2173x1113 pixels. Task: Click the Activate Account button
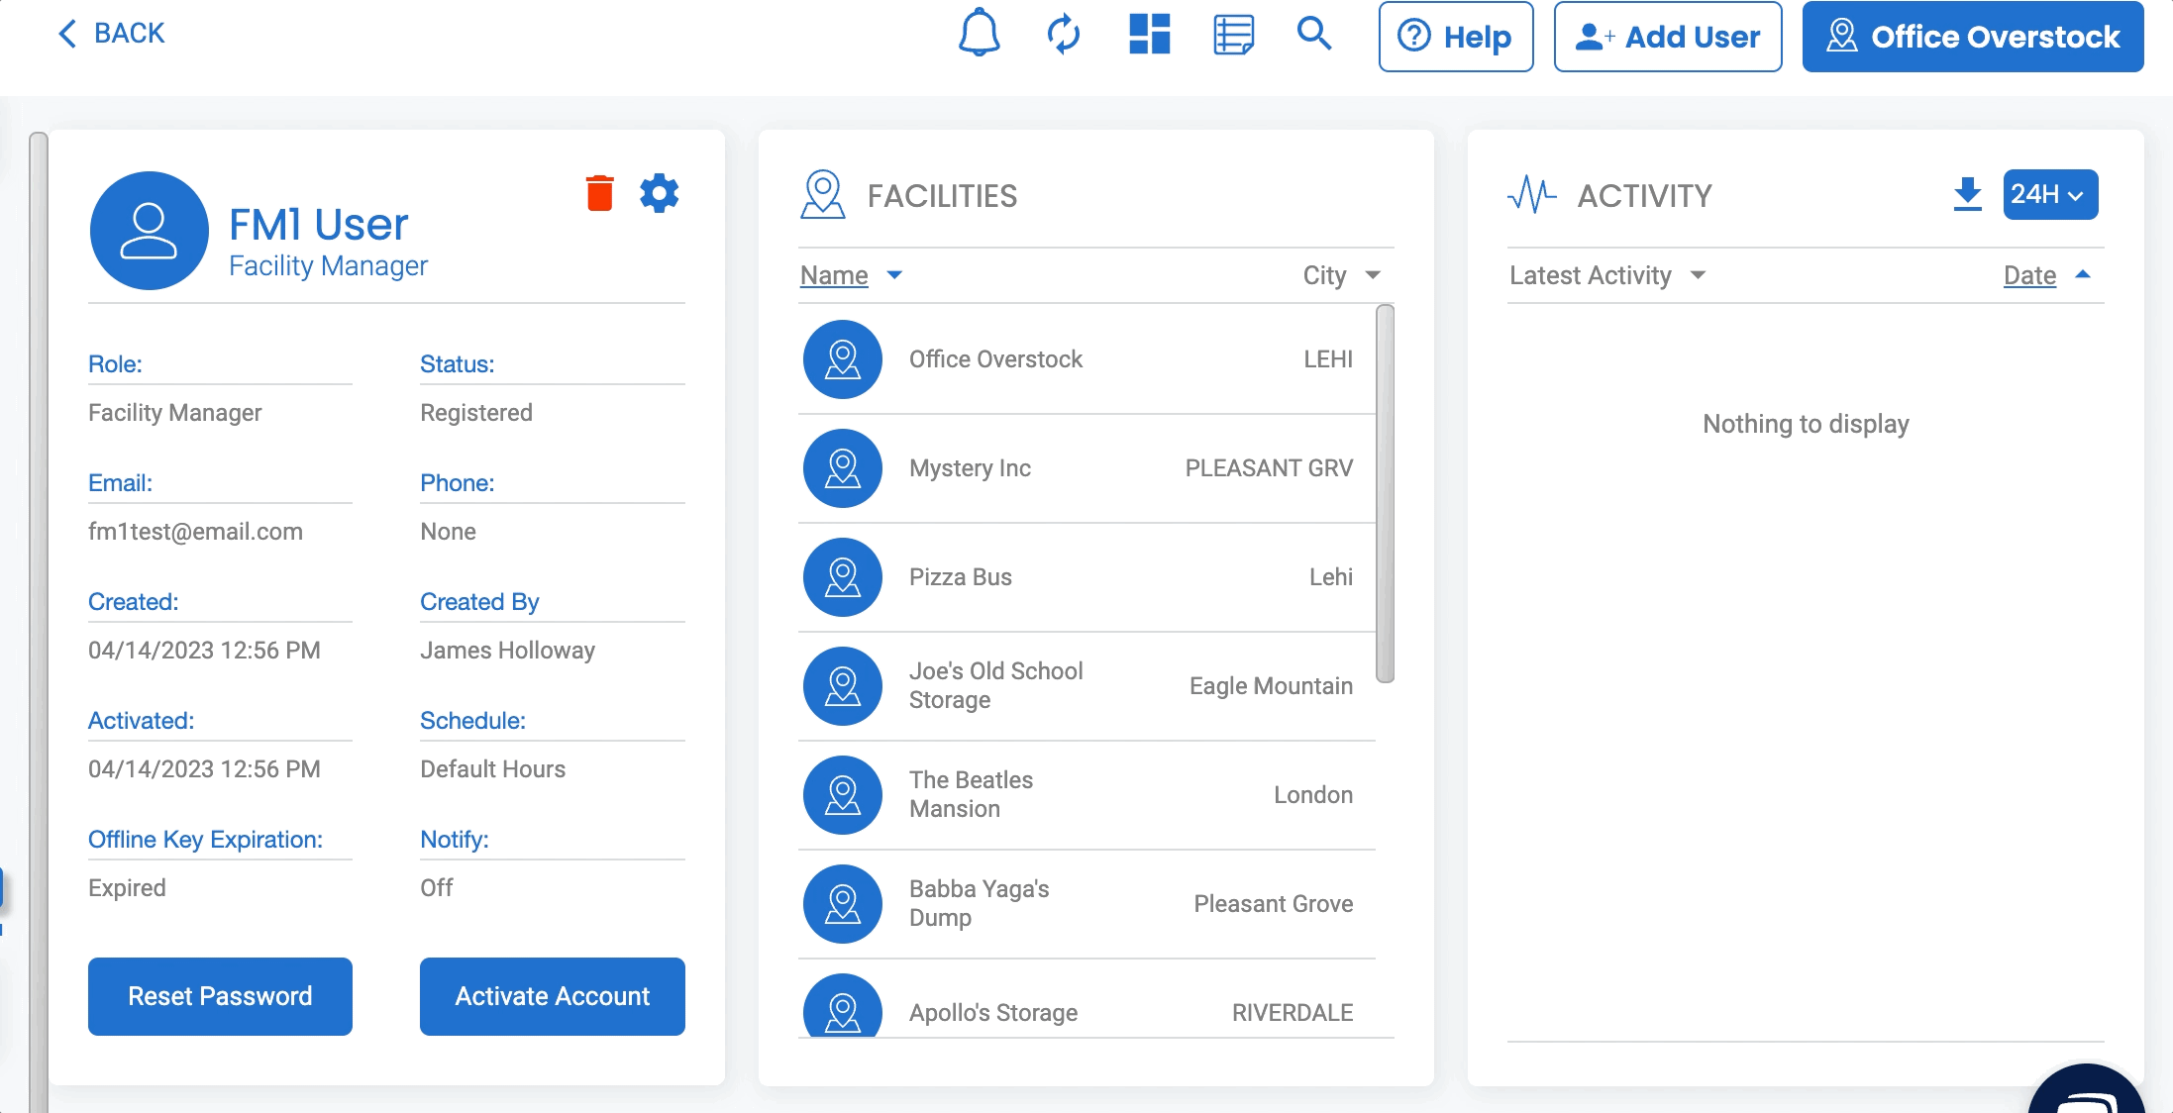[552, 996]
